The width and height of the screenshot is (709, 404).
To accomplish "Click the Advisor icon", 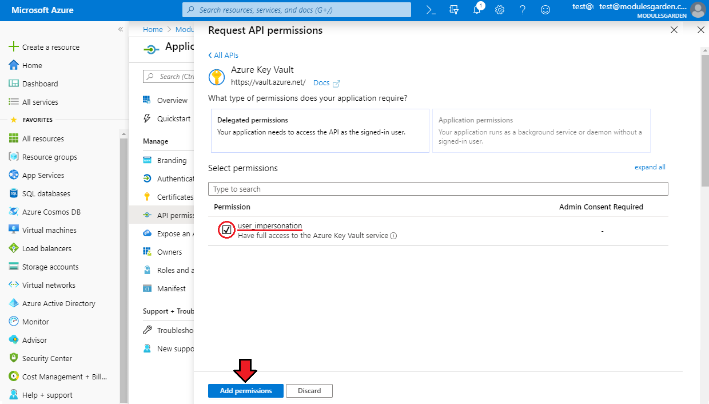I will coord(14,340).
